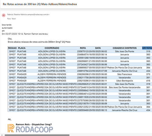Viewport: 152px width, 136px height.
Task: Click route number 239212352
Action: pyautogui.click(x=83, y=107)
